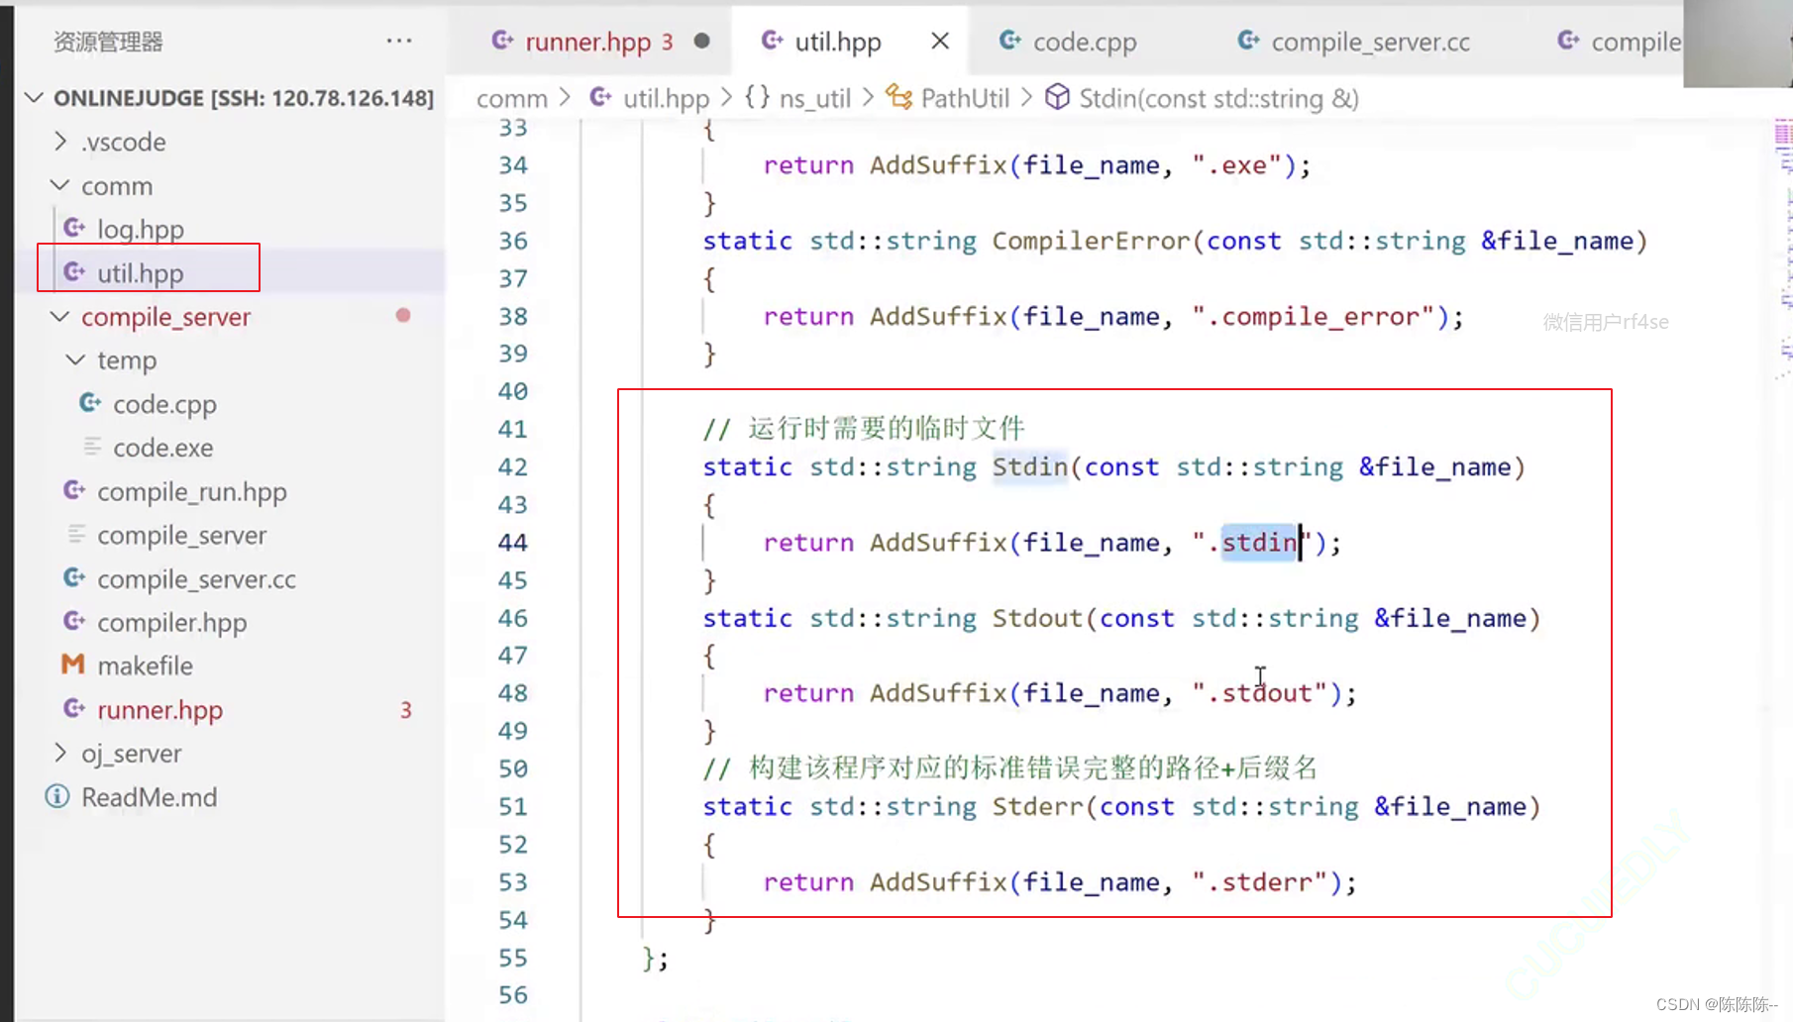Viewport: 1793px width, 1022px height.
Task: Click the ".stderr" string on line 53
Action: pos(1260,882)
